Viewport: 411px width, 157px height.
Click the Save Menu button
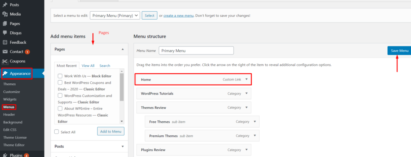pos(399,51)
